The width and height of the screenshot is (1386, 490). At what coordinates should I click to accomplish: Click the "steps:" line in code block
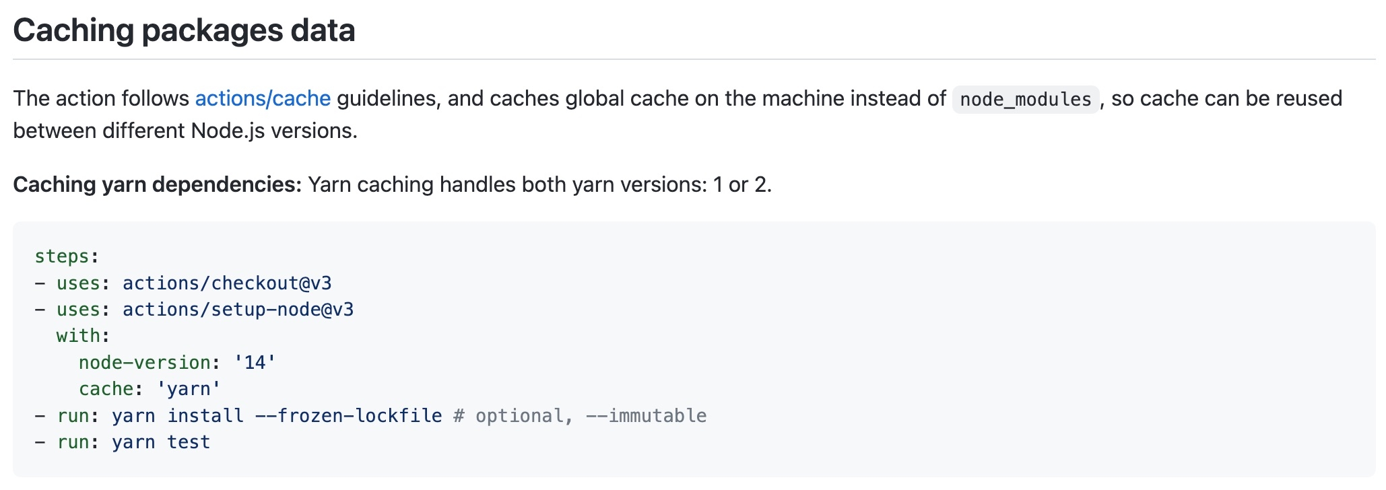coord(67,256)
